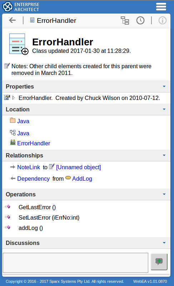This screenshot has height=286, width=174.
Task: Submit discussion with speech bubble button
Action: [159, 262]
